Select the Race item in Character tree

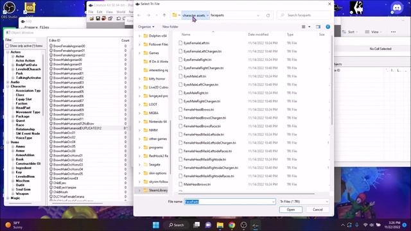tap(20, 125)
